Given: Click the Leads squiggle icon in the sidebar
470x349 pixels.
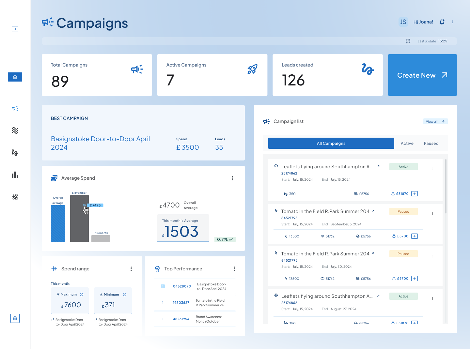Looking at the screenshot, I should tap(15, 153).
